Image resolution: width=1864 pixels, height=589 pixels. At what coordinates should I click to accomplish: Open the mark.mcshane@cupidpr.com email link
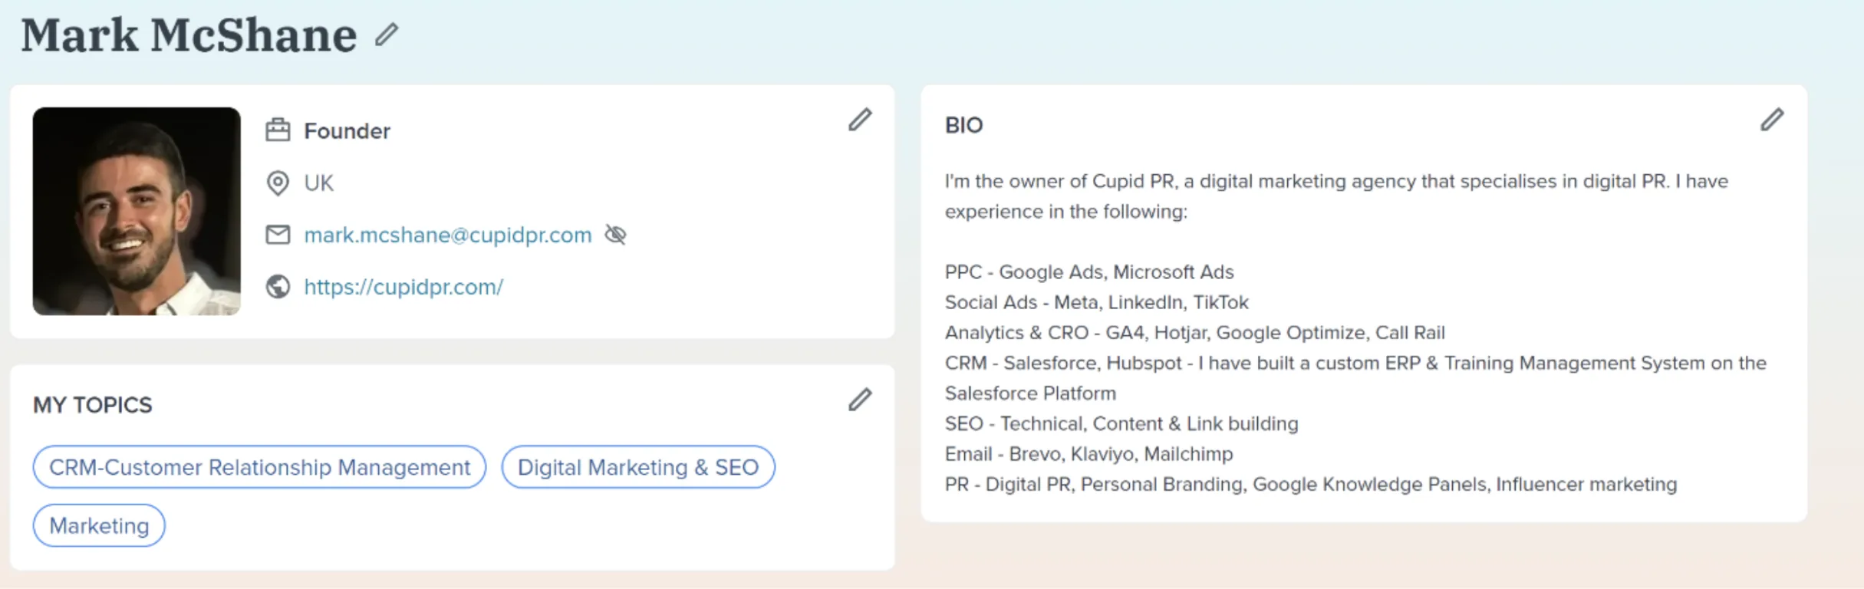[447, 235]
